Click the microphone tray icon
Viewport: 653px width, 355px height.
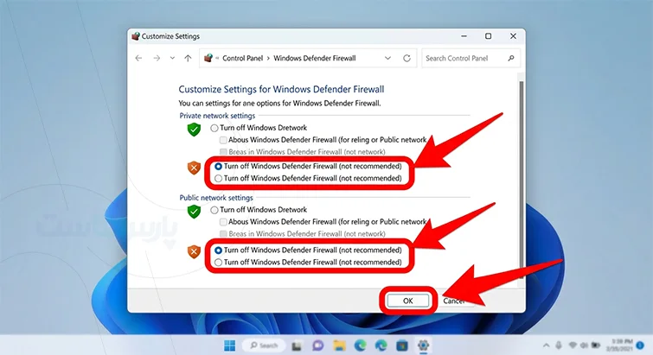tap(559, 345)
